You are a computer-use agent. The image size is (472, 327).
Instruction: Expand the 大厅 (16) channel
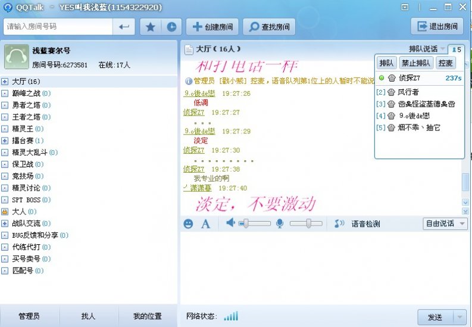tap(5, 82)
